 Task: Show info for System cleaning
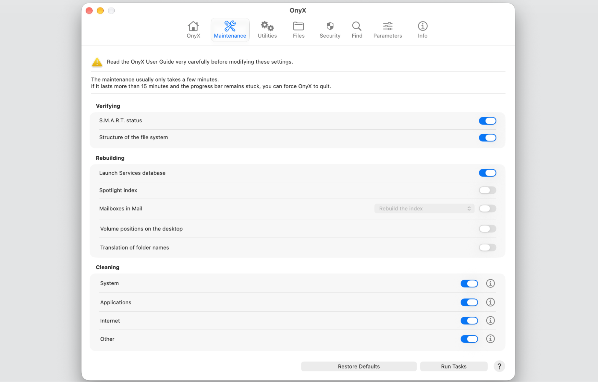coord(490,283)
